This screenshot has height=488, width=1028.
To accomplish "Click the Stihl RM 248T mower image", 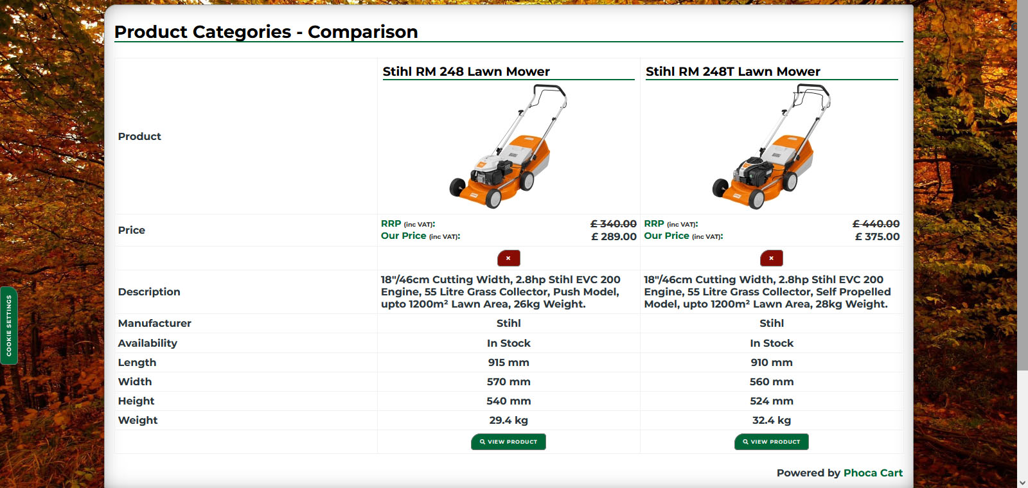I will tap(771, 146).
